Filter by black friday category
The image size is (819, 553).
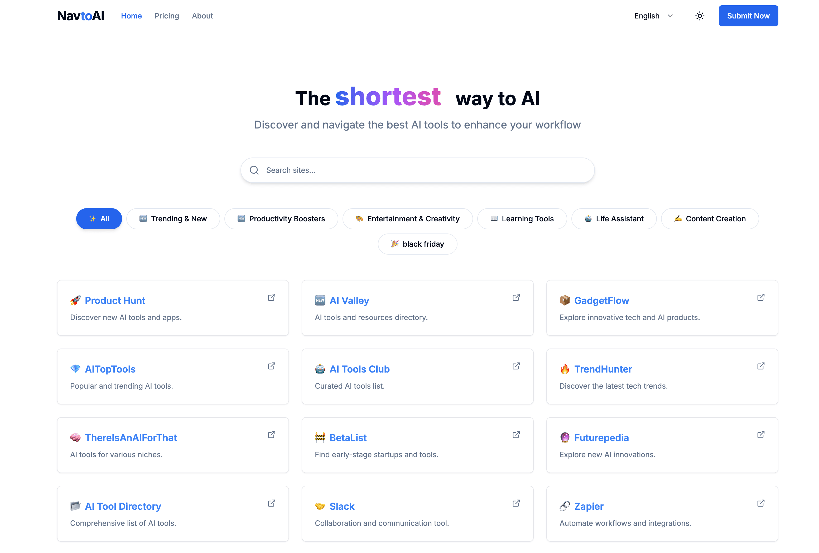418,244
